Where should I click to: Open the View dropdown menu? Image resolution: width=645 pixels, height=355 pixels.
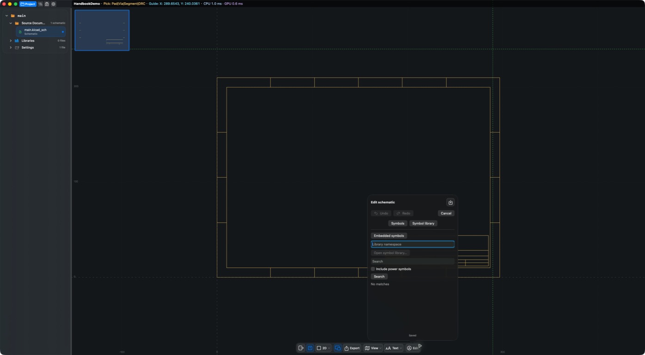373,348
